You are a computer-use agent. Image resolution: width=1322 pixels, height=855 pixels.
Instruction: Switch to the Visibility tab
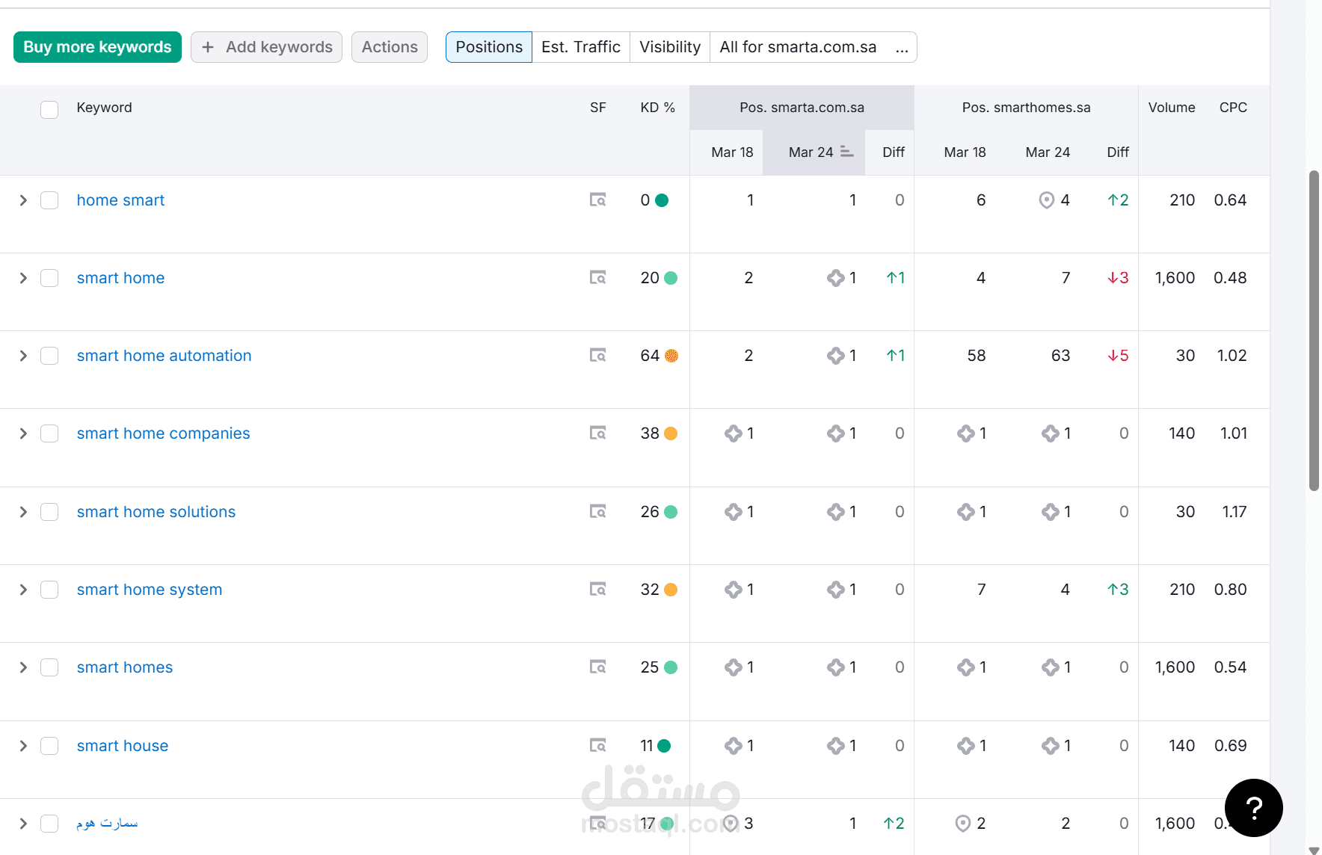tap(669, 47)
